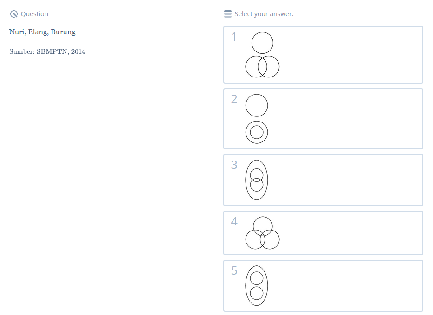Click empty space inside answer card 3
Viewport: 433px width, 315px height.
(348, 180)
